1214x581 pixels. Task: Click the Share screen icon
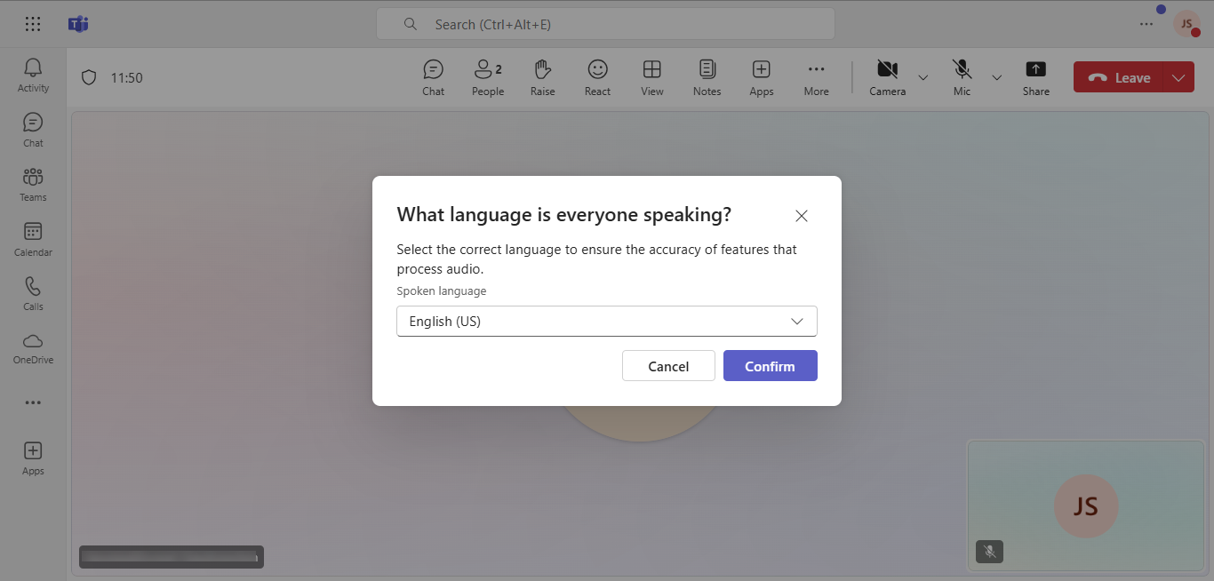point(1035,77)
